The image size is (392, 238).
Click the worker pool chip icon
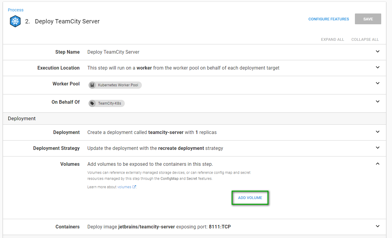[92, 85]
